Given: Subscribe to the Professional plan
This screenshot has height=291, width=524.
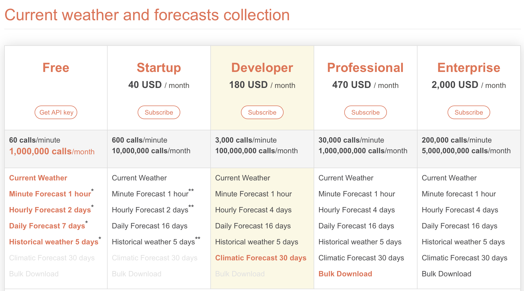Looking at the screenshot, I should 366,112.
